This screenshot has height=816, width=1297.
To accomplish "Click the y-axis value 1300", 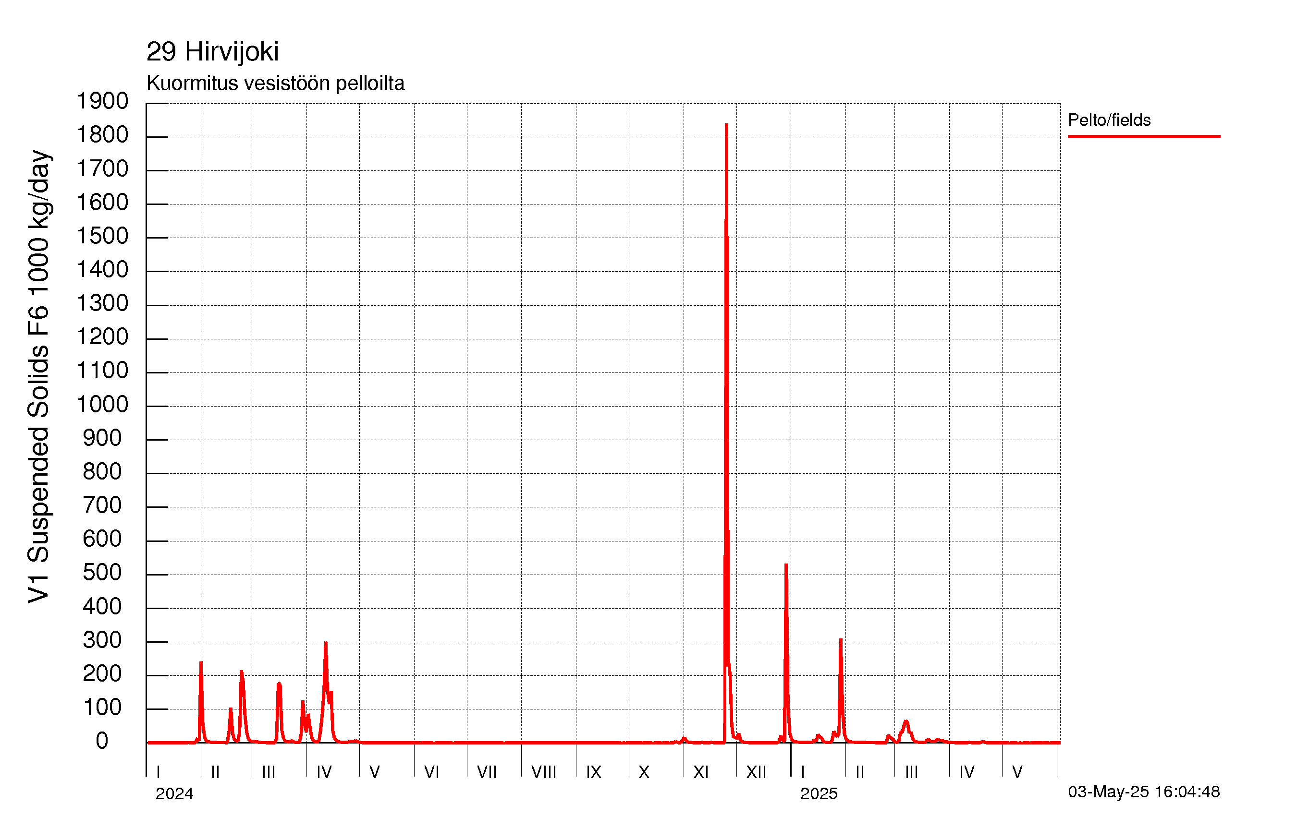I will [102, 303].
